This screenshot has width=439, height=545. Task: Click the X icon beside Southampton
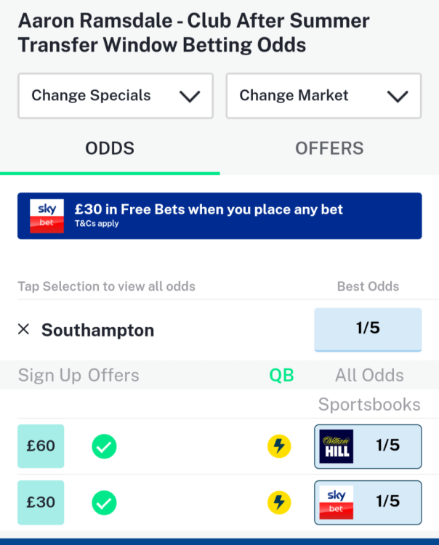(x=23, y=330)
